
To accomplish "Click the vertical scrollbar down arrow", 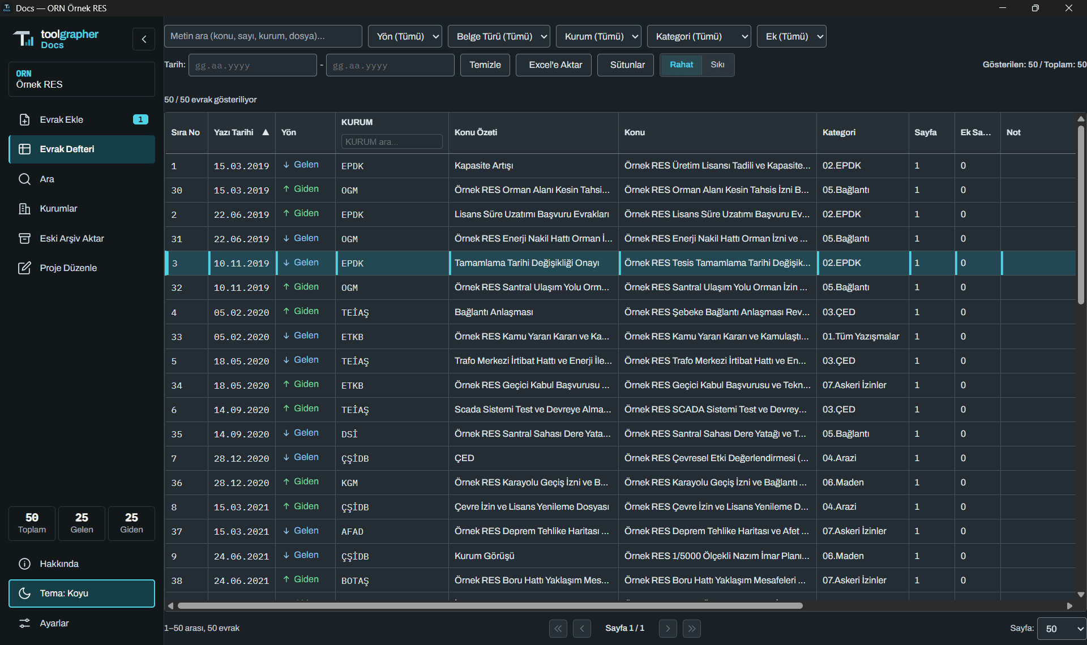I will 1081,595.
